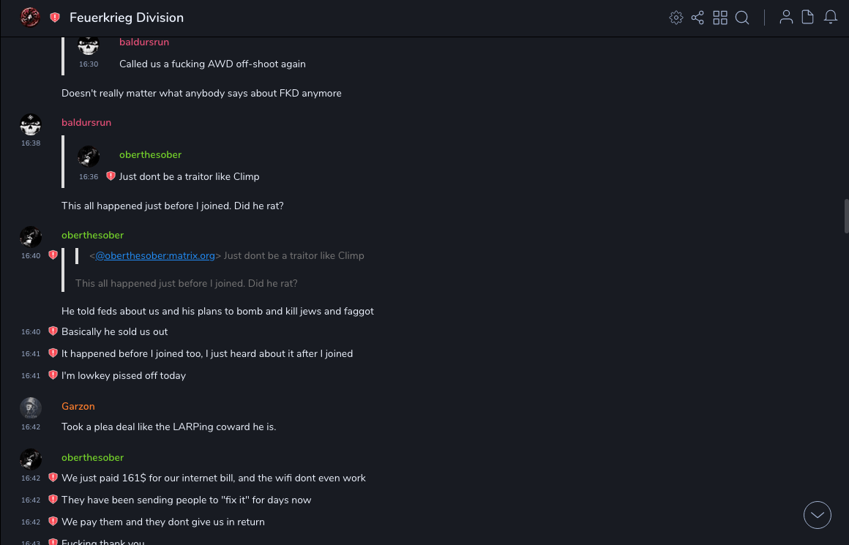Open room settings gear icon
The width and height of the screenshot is (849, 545).
tap(676, 18)
